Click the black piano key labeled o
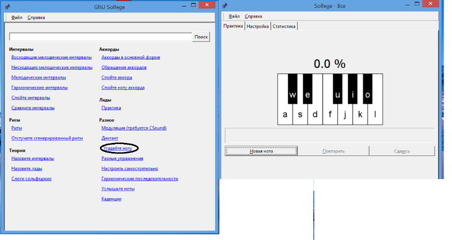 [x=368, y=89]
